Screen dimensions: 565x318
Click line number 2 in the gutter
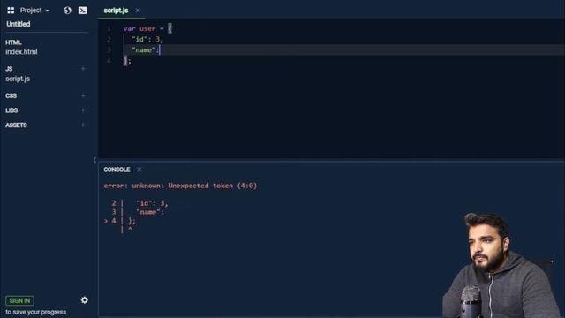[x=109, y=39]
